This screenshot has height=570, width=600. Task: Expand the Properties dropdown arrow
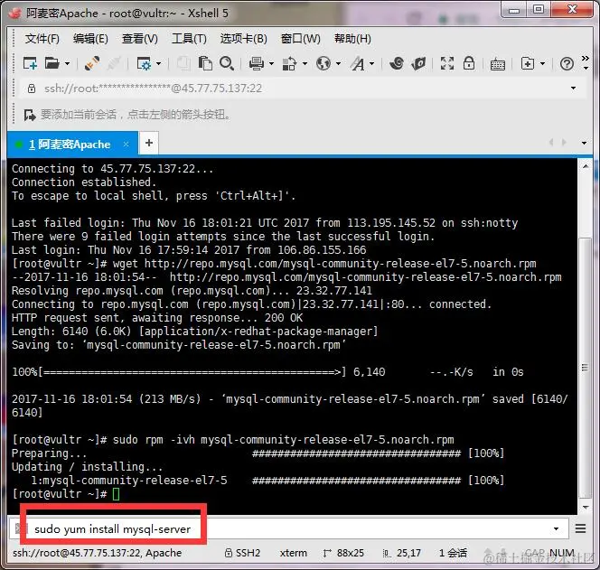point(158,63)
